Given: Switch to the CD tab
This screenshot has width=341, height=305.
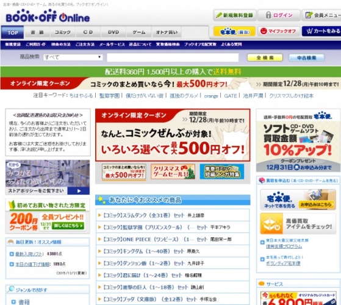Looking at the screenshot, I should click(88, 32).
